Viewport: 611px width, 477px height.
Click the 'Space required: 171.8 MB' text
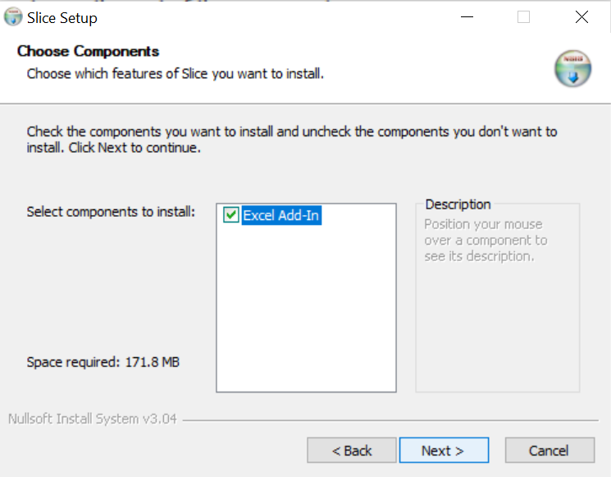click(x=103, y=362)
